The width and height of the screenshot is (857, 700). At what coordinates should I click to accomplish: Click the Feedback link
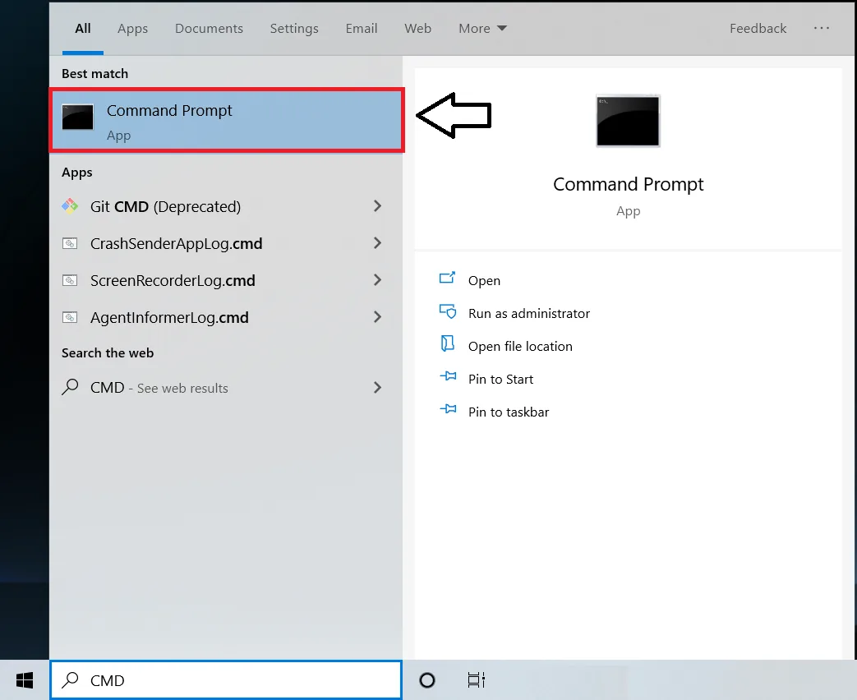(758, 29)
